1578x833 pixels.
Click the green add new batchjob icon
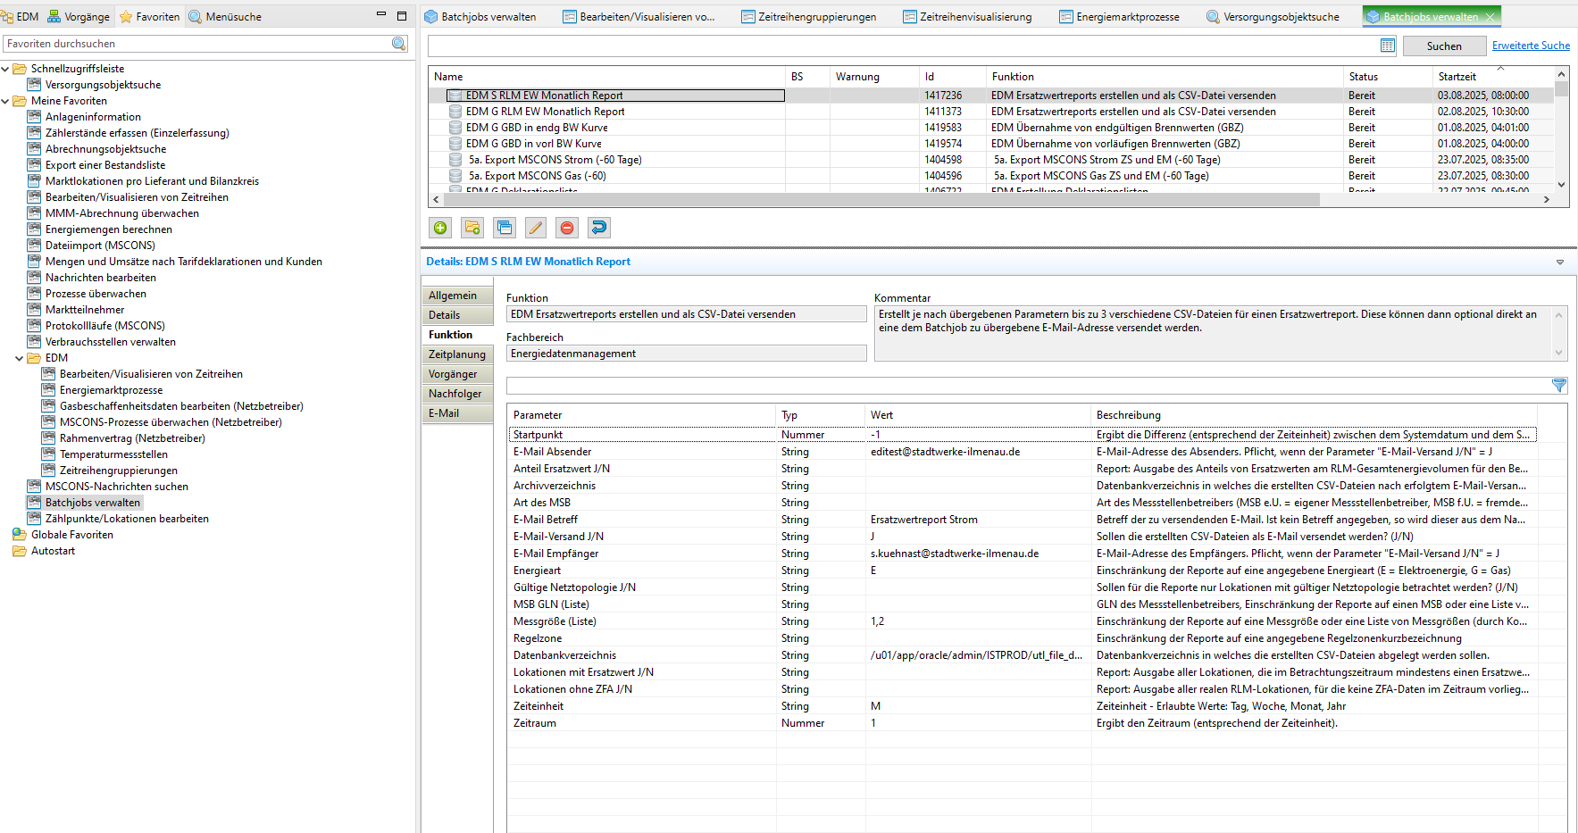440,228
